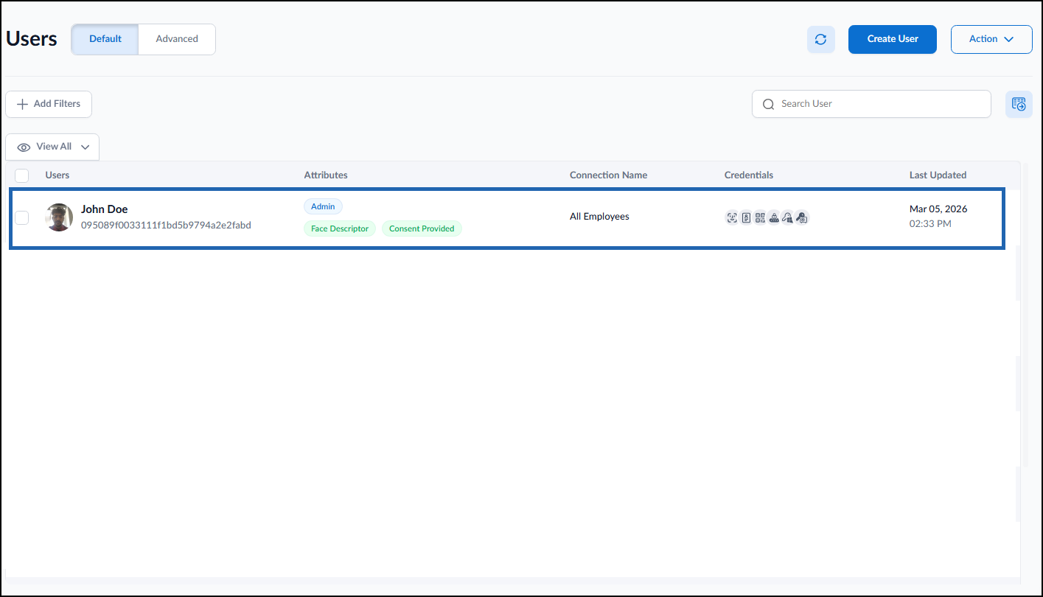Click the 02:33 PM time value
The width and height of the screenshot is (1043, 597).
point(930,223)
